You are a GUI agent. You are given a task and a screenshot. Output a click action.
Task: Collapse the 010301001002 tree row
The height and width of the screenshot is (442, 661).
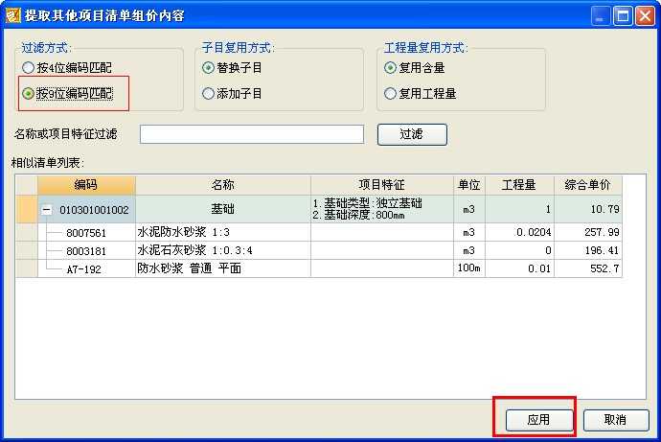47,210
